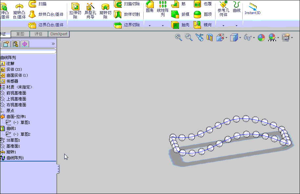Screen dimensions: 300x194
Task: Open the Boundary Boss (边界凸台/基体) tool
Action: pyautogui.click(x=46, y=25)
